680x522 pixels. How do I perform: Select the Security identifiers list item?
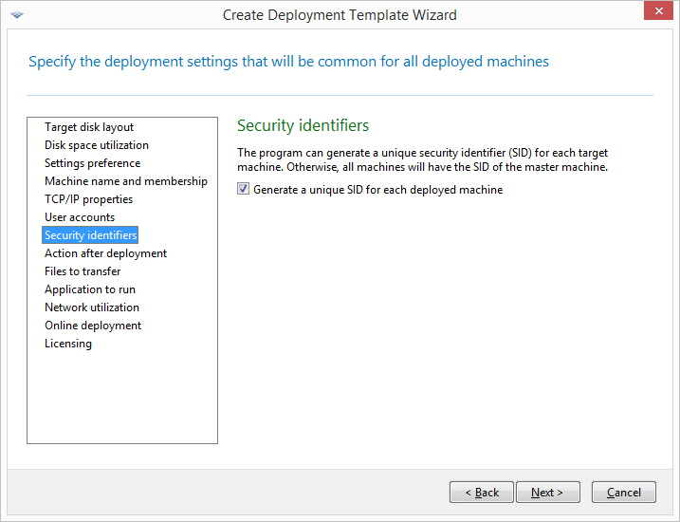click(x=91, y=235)
